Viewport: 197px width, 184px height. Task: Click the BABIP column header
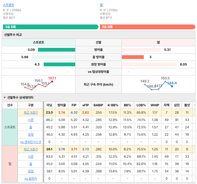(98, 105)
